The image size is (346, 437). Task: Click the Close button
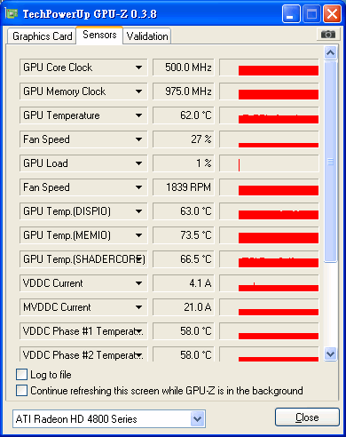pos(307,417)
